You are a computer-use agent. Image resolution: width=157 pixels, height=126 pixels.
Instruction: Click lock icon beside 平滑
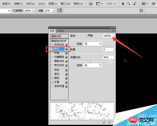pos(67,82)
